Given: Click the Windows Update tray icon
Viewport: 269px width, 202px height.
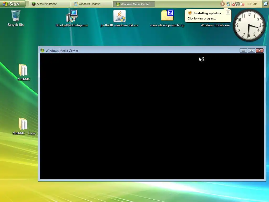Looking at the screenshot, I should (x=228, y=4).
